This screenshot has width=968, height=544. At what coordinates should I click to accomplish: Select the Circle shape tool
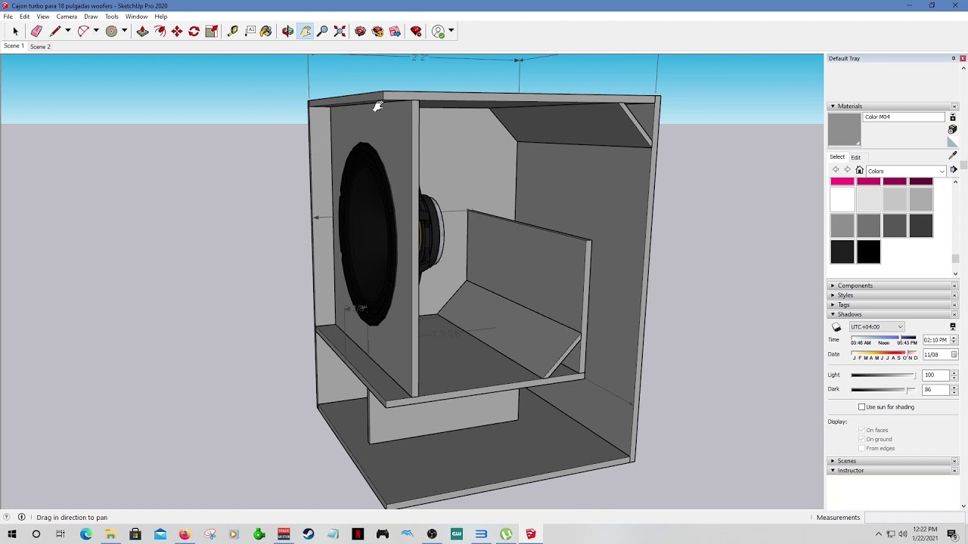[111, 31]
